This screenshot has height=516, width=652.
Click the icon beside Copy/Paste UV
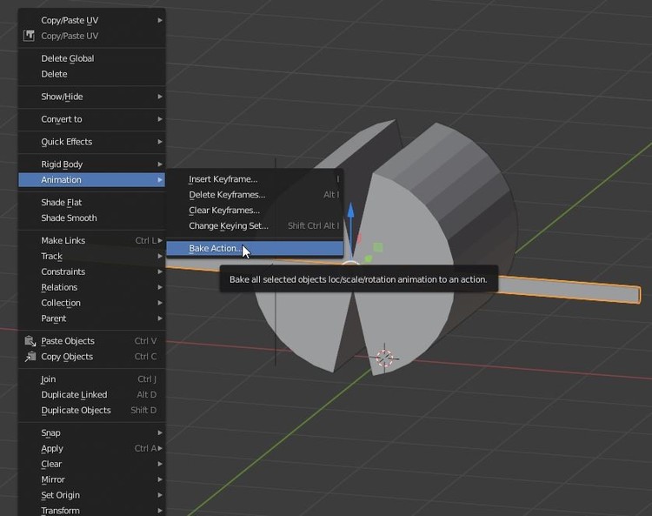29,36
